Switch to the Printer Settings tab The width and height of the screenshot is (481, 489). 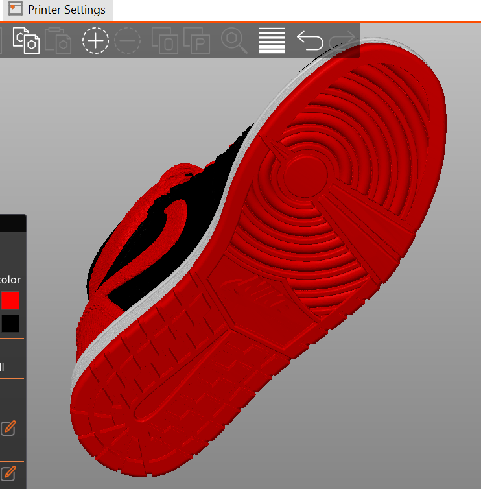point(66,10)
